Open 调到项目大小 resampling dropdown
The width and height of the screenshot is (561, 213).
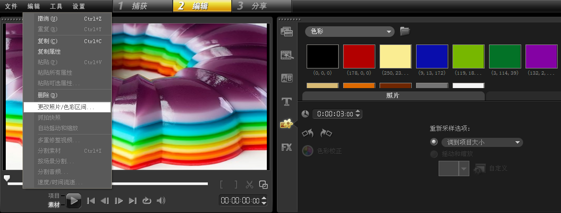click(482, 142)
